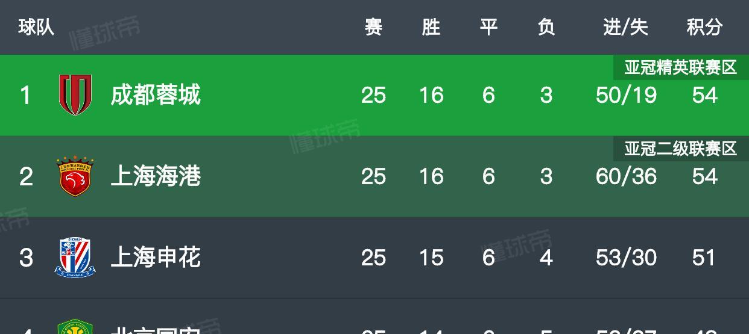Select the 赛 column header
This screenshot has width=749, height=334.
click(x=373, y=27)
